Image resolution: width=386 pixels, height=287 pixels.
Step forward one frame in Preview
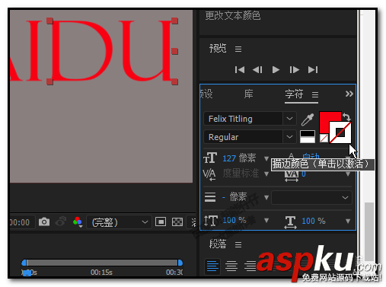[294, 70]
